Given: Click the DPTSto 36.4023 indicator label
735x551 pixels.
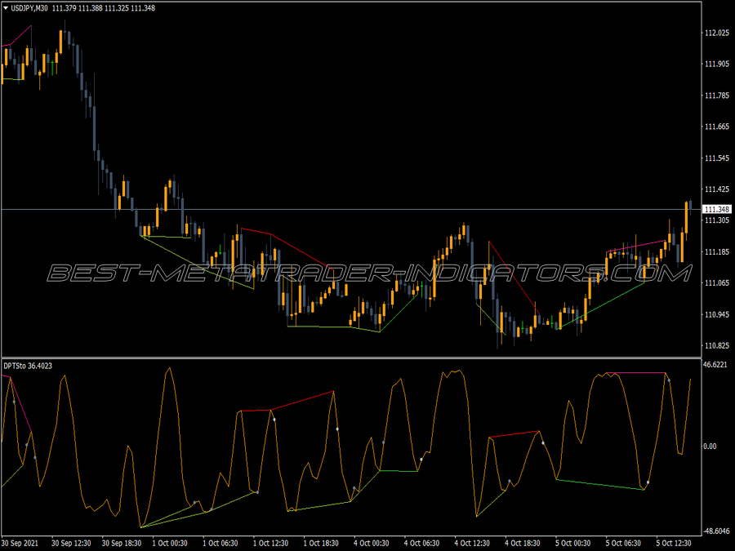Looking at the screenshot, I should [x=28, y=366].
